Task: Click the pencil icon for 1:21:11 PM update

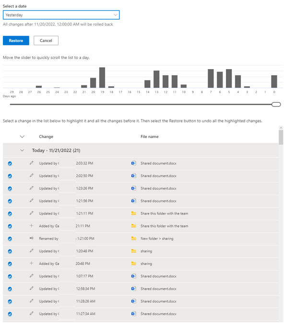Action: [x=31, y=213]
